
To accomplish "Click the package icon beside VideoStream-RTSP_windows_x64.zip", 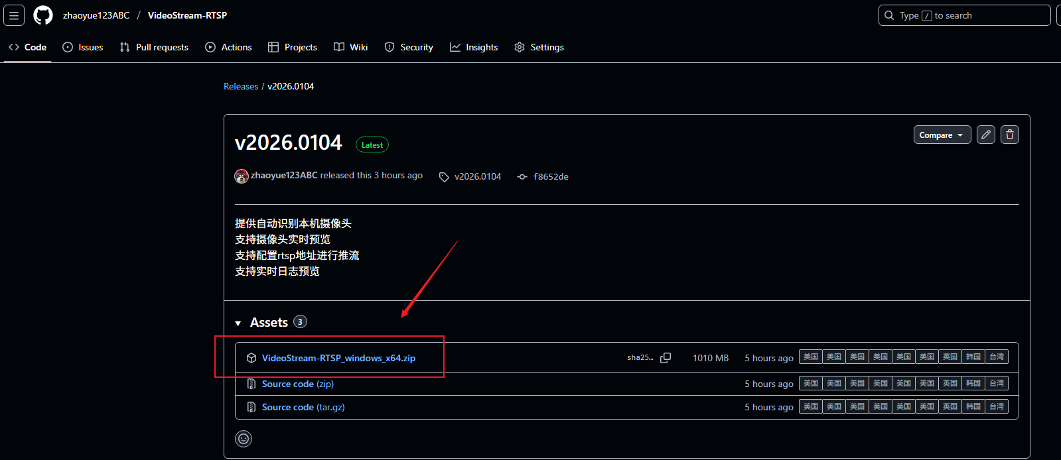I will tap(251, 358).
